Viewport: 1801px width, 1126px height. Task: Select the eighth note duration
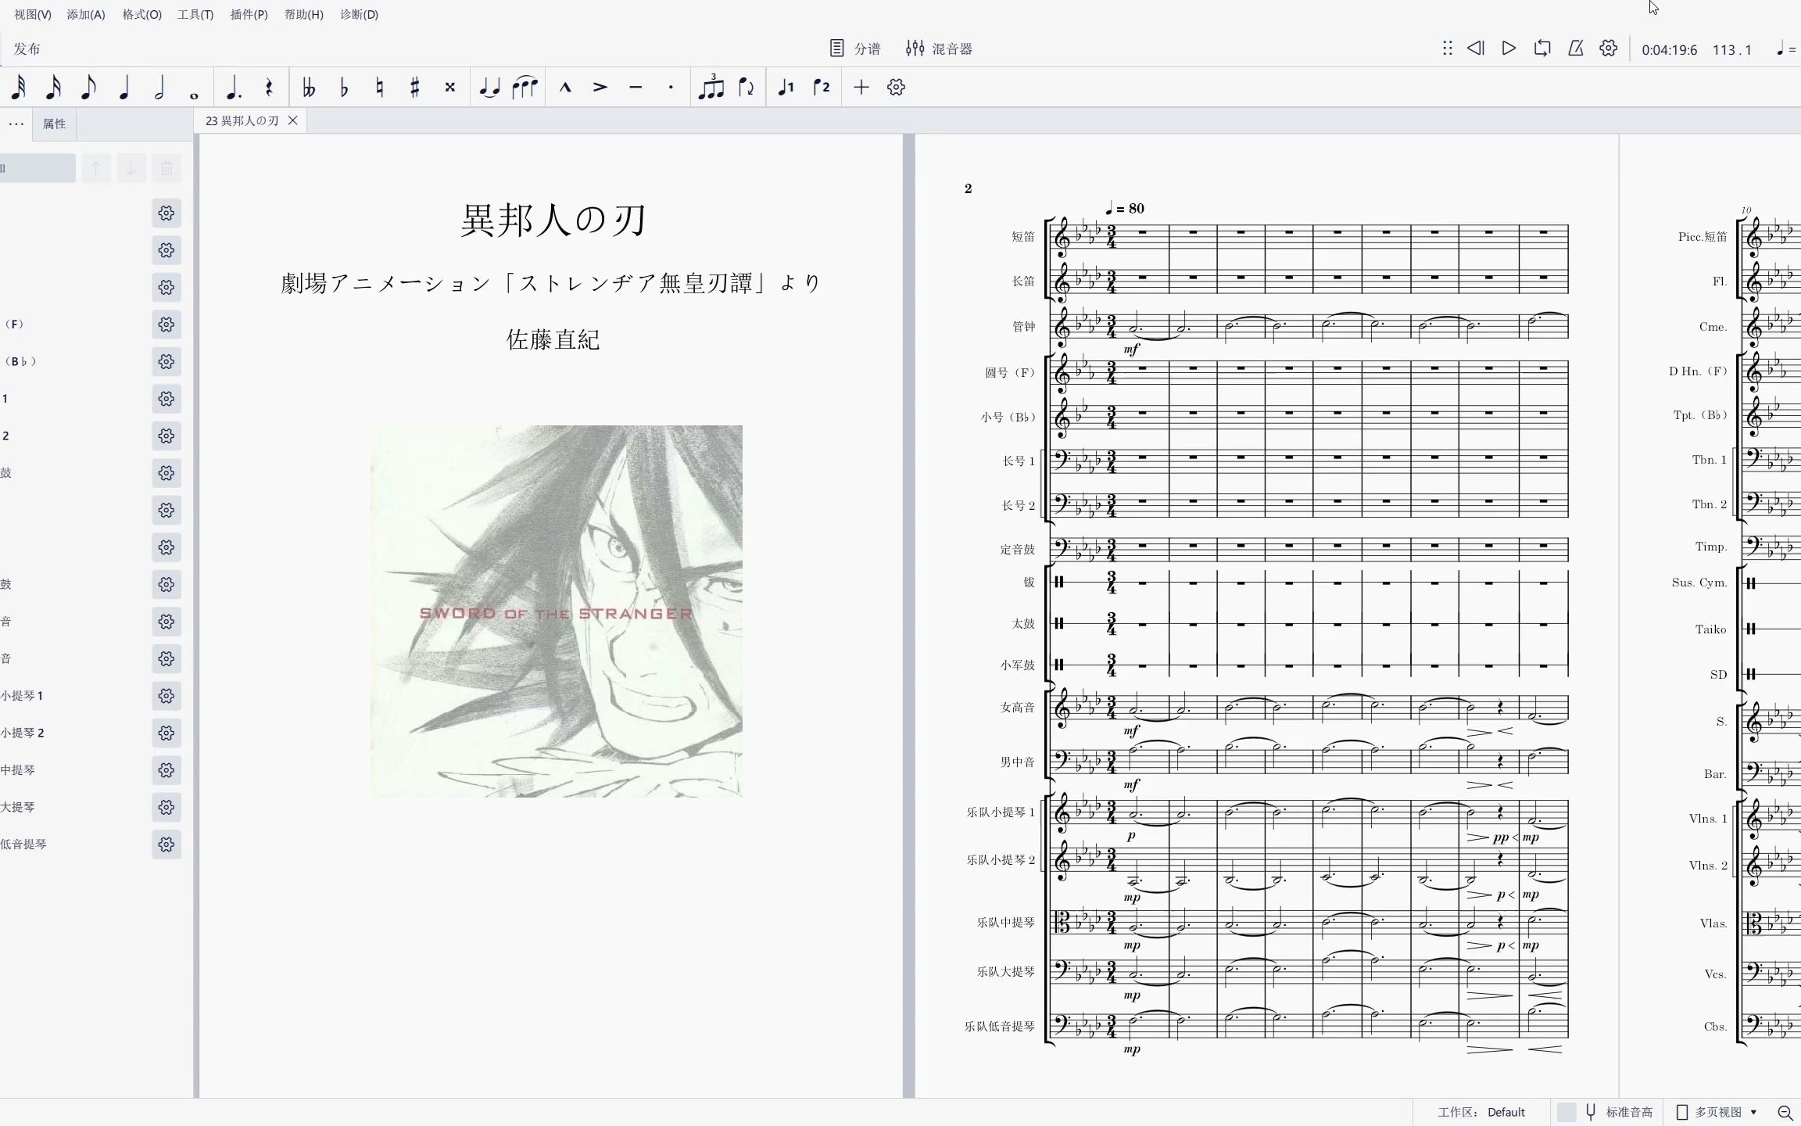tap(88, 88)
